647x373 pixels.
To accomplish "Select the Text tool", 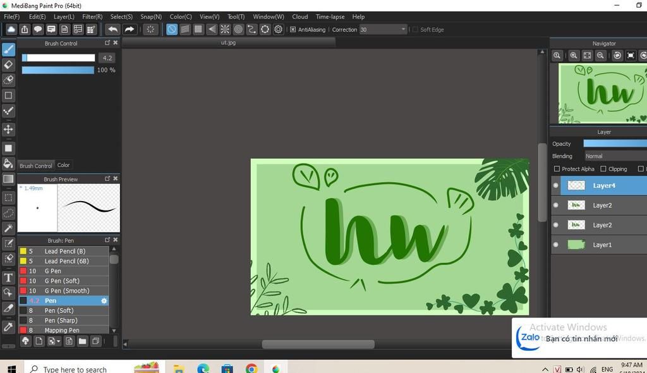I will coord(8,278).
